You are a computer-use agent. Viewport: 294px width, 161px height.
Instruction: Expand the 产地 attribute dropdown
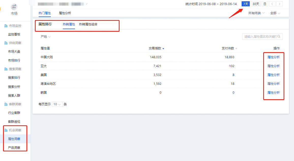[46, 37]
